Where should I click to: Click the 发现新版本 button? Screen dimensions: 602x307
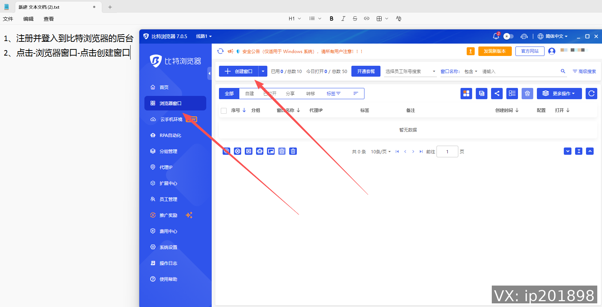pos(495,51)
